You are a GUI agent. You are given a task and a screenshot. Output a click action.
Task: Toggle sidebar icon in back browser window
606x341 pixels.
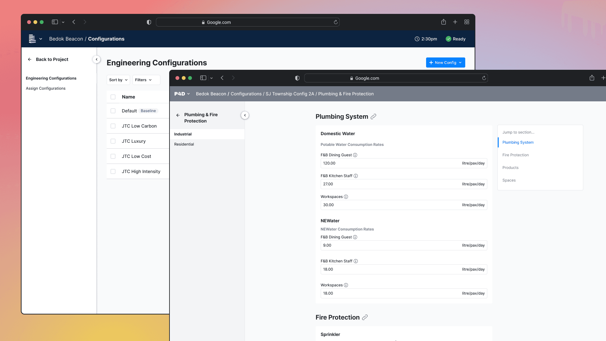click(x=55, y=22)
